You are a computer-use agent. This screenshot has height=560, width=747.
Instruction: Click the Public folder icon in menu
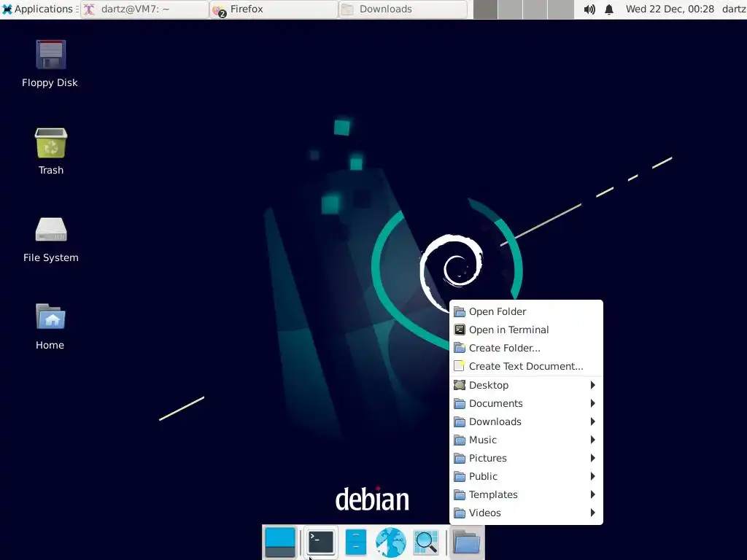[x=460, y=476]
